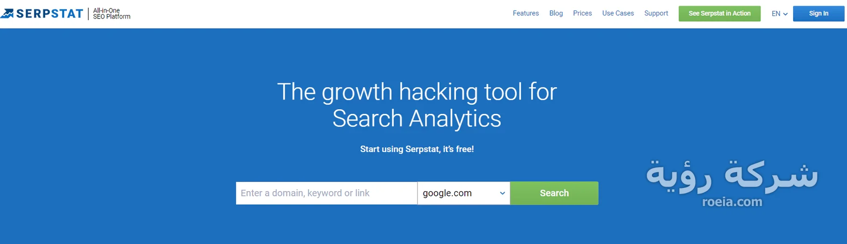Click the arrow in the google.com combo box
The height and width of the screenshot is (244, 847).
[x=502, y=193]
